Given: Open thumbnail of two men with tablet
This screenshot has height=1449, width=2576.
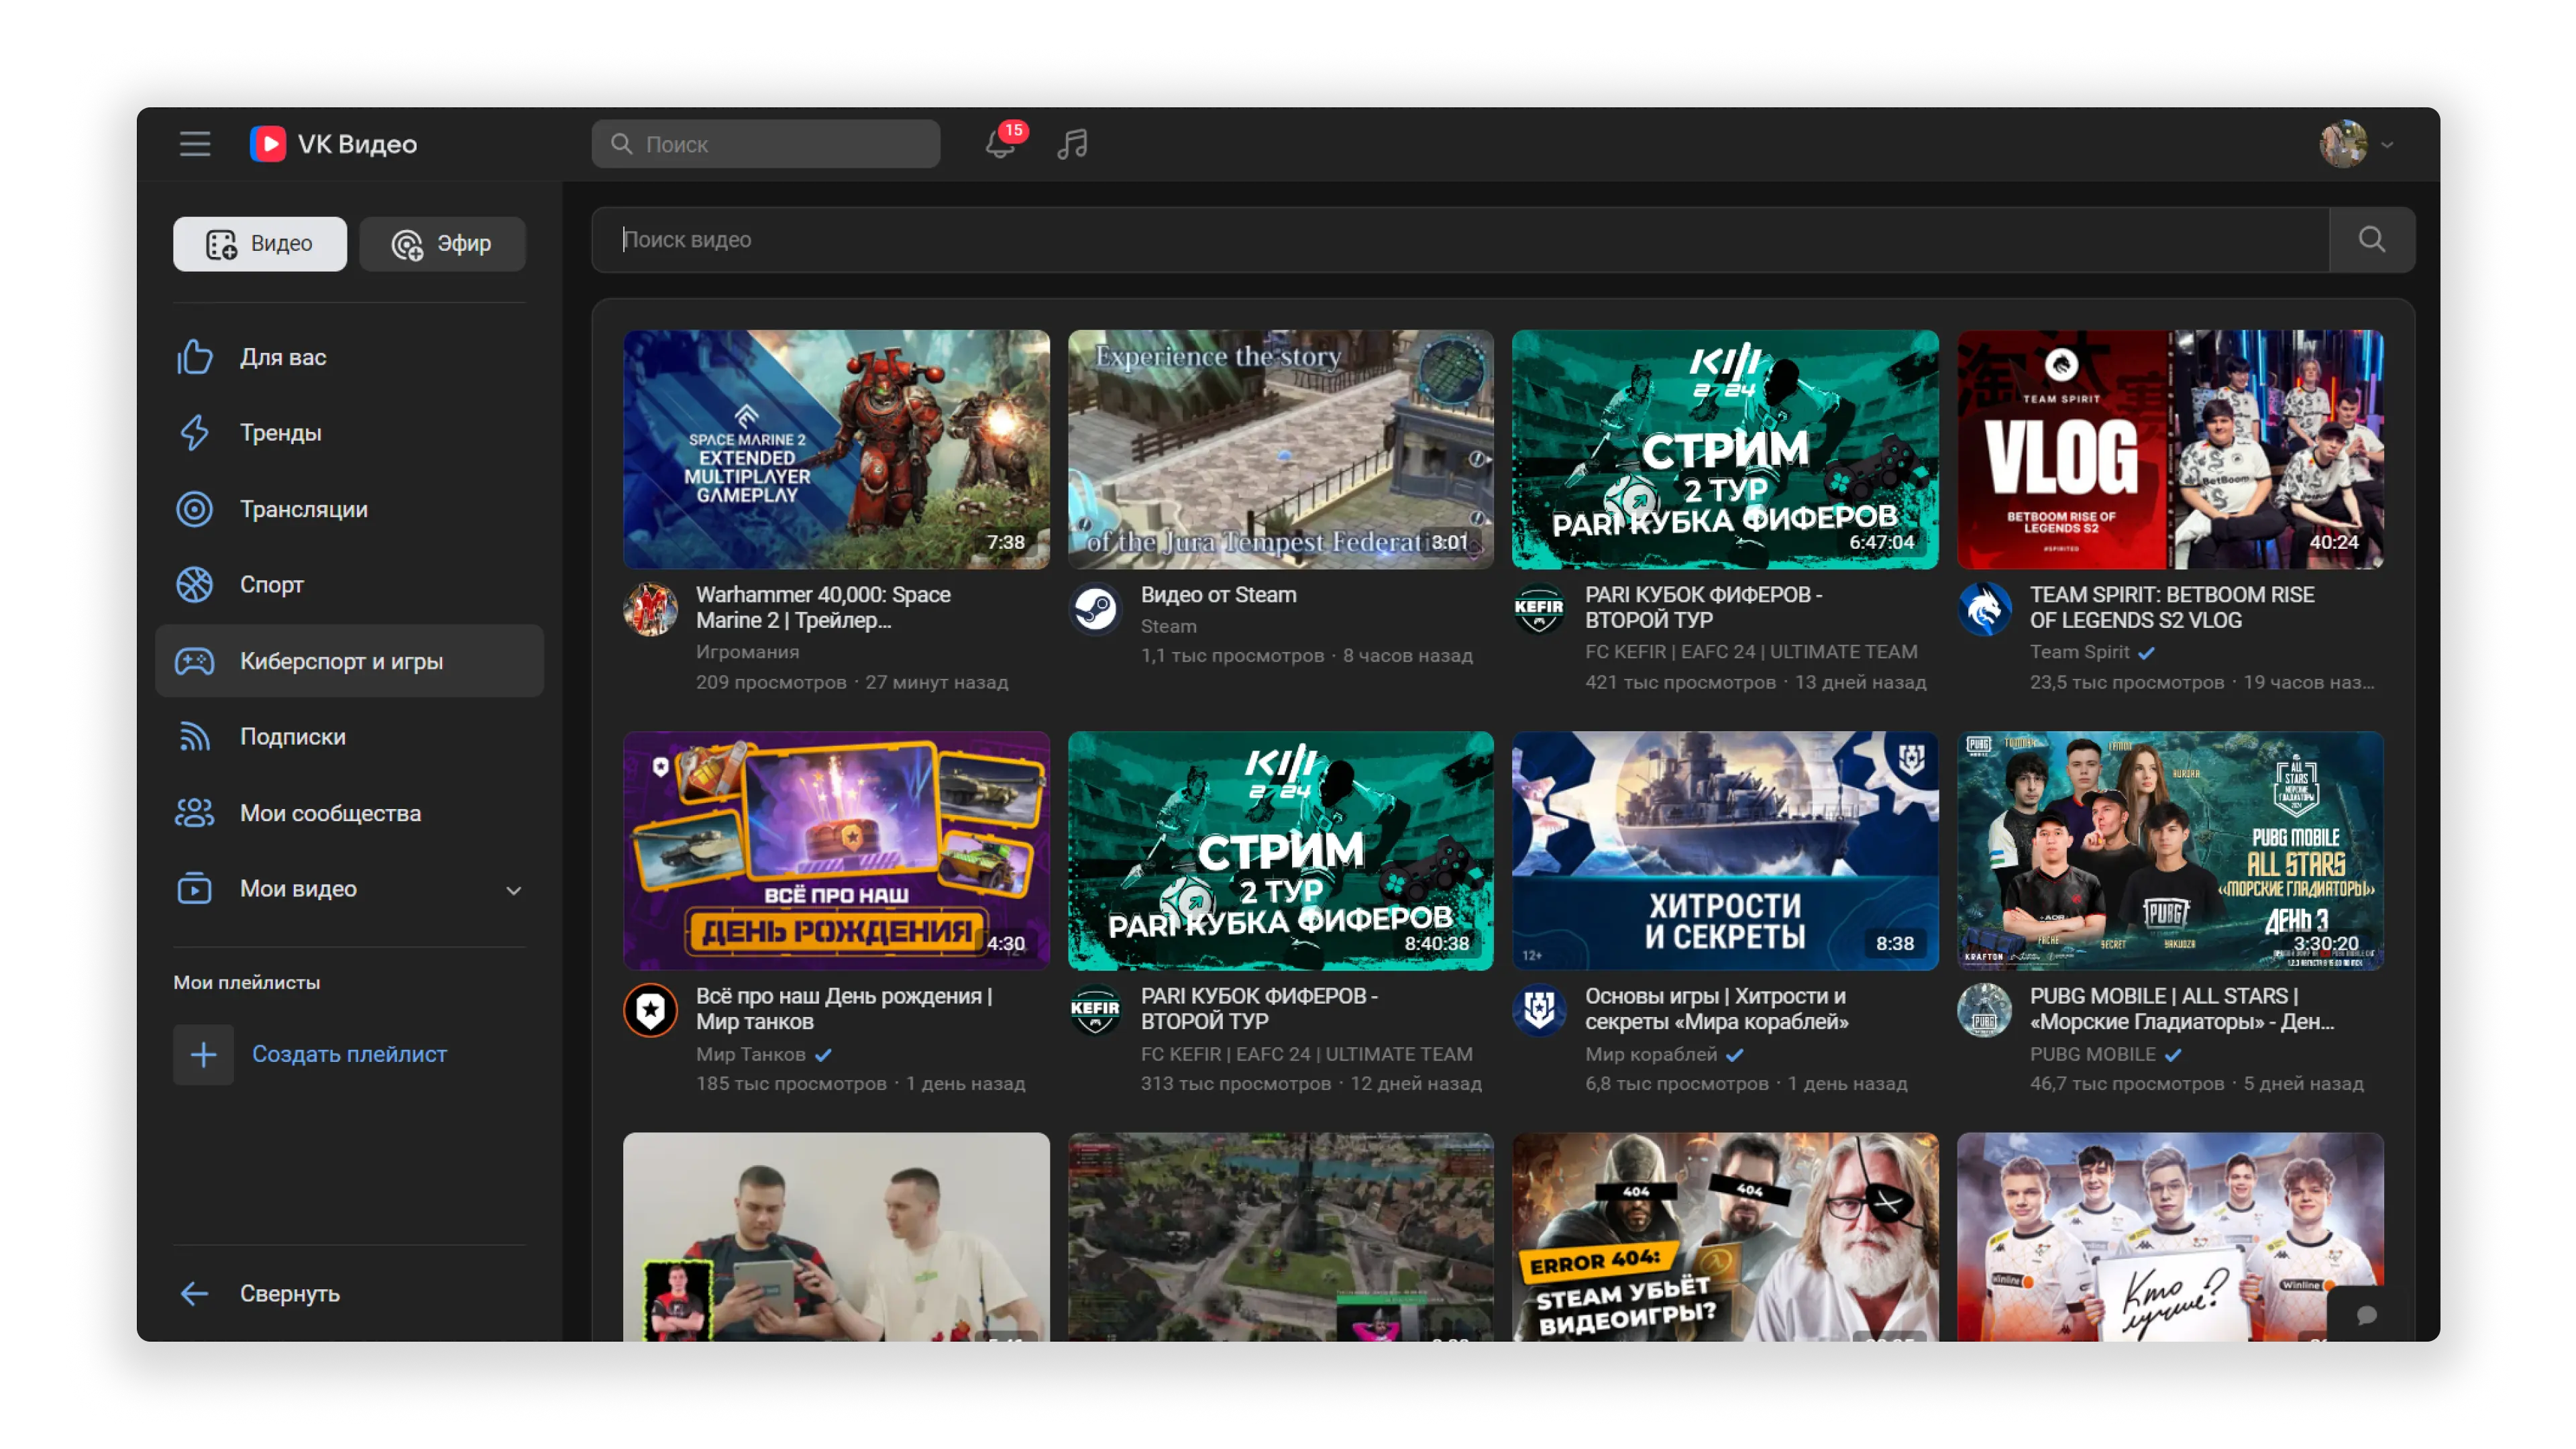Looking at the screenshot, I should click(836, 1237).
